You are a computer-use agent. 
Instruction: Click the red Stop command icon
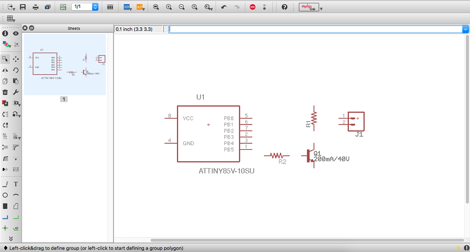point(253,7)
